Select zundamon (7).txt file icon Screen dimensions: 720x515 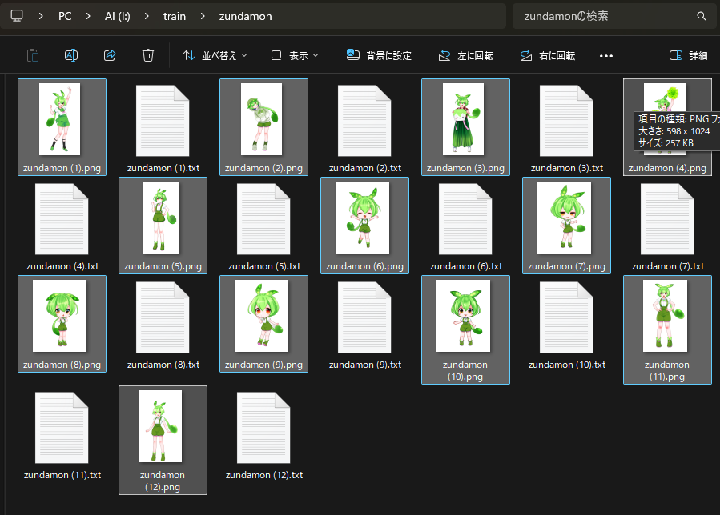pos(667,219)
